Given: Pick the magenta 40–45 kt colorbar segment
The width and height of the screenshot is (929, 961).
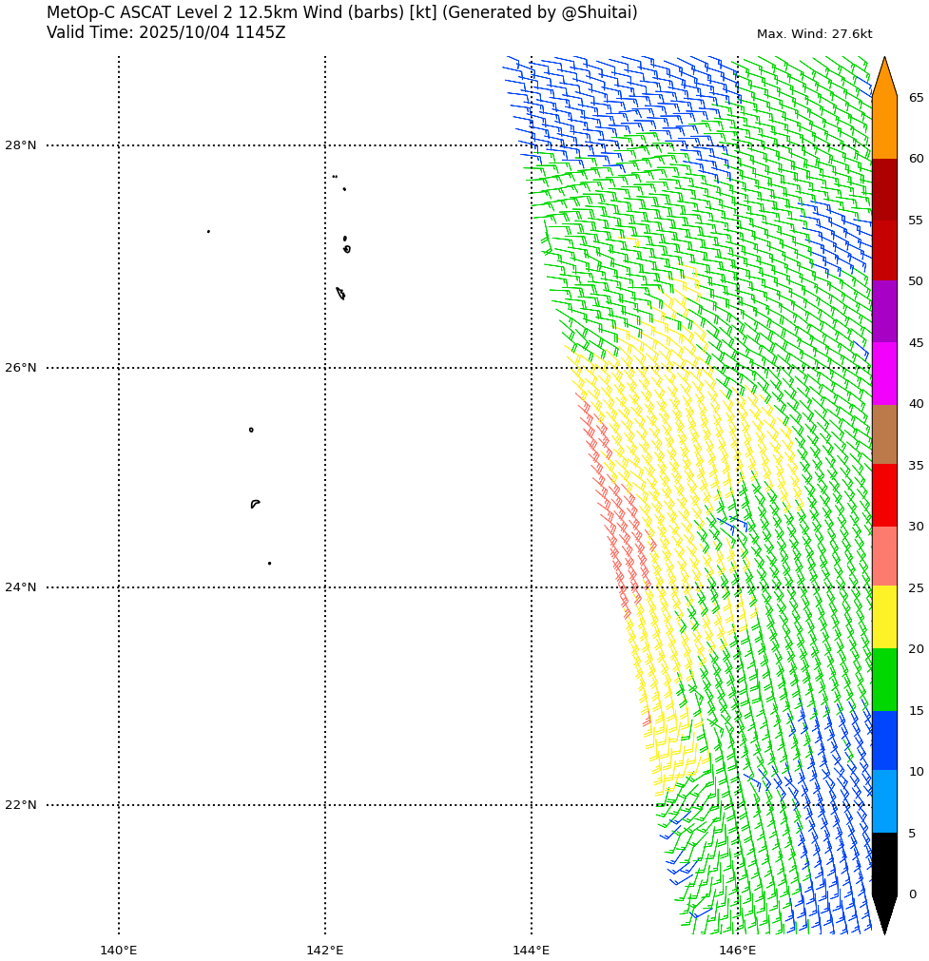Looking at the screenshot, I should click(884, 374).
